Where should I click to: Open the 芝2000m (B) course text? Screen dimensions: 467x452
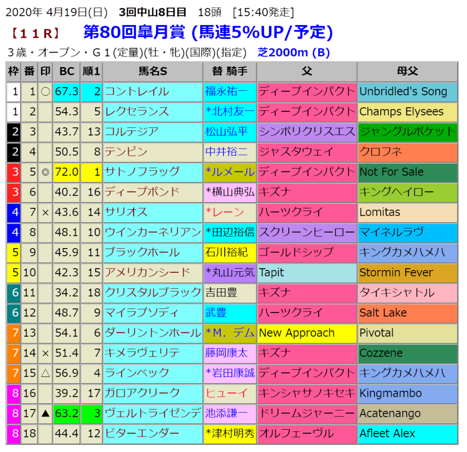(x=293, y=52)
